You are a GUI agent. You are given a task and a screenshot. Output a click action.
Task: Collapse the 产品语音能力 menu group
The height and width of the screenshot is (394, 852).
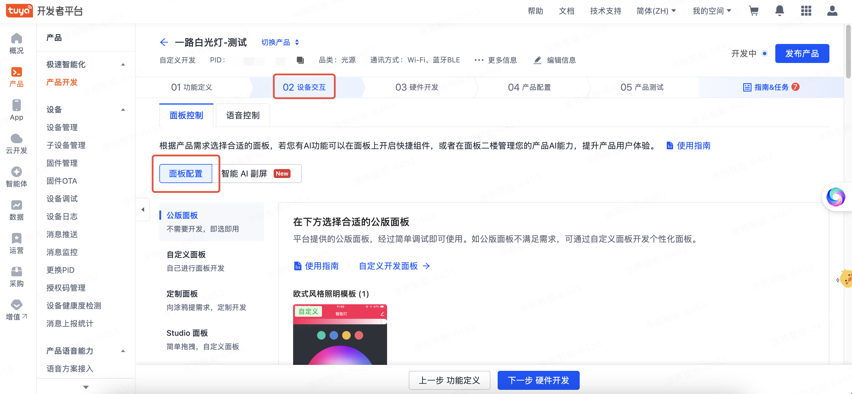pos(123,351)
